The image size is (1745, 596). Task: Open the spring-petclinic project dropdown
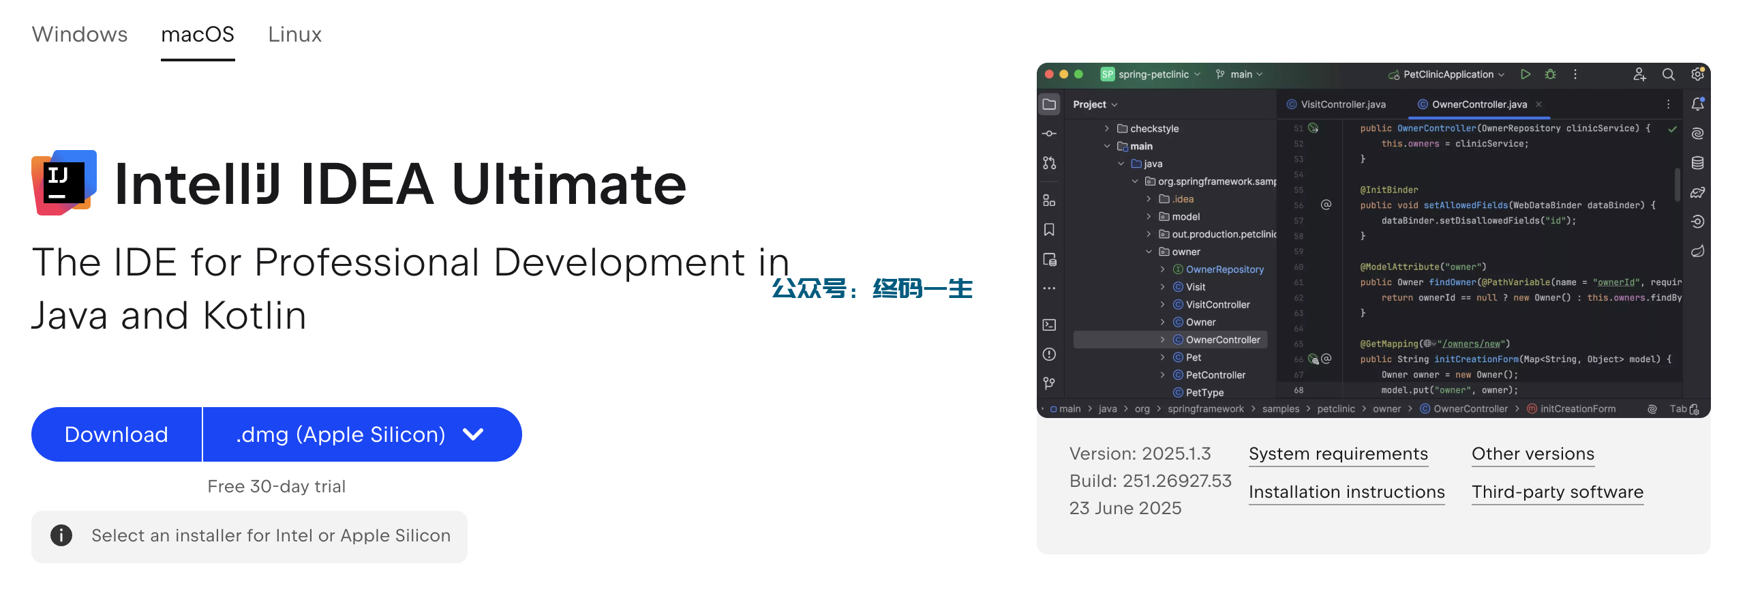[1151, 74]
